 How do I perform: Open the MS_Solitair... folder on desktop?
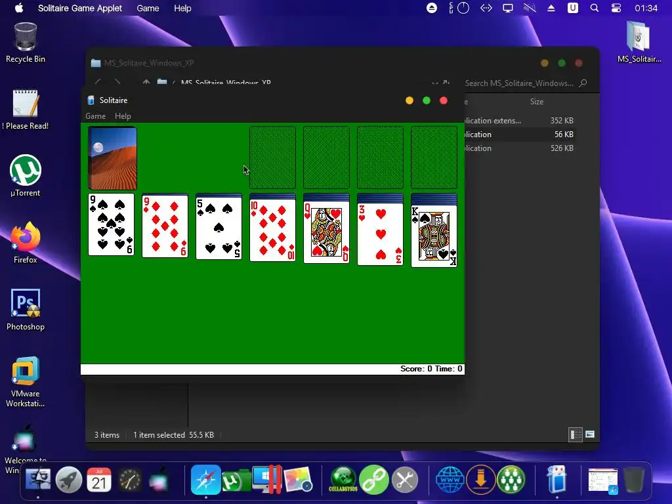(x=639, y=42)
